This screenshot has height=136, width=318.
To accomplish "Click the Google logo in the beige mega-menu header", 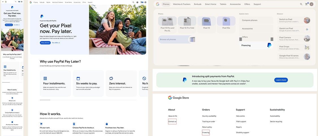I will point(157,4).
